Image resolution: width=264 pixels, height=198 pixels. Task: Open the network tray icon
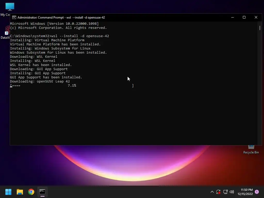point(225,192)
